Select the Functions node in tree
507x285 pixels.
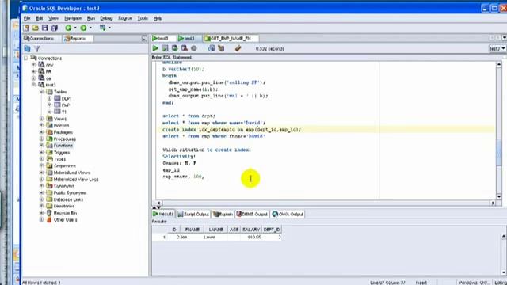[x=63, y=146]
